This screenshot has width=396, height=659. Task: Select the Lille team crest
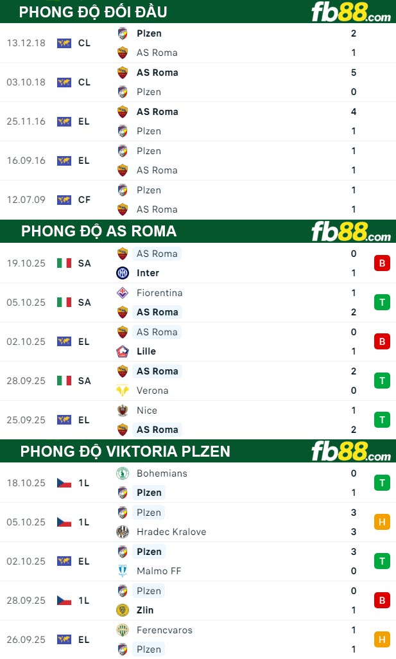(123, 351)
